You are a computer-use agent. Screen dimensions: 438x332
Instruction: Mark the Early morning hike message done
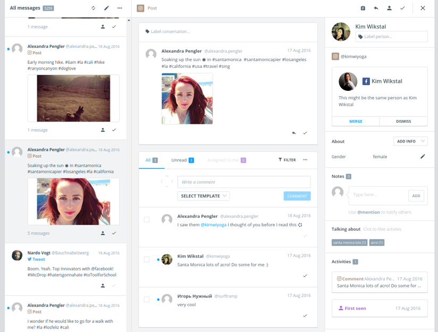pyautogui.click(x=114, y=130)
